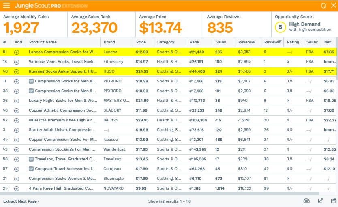This screenshot has width=338, height=207.
Task: Click the share export icon in footer
Action: point(333,201)
